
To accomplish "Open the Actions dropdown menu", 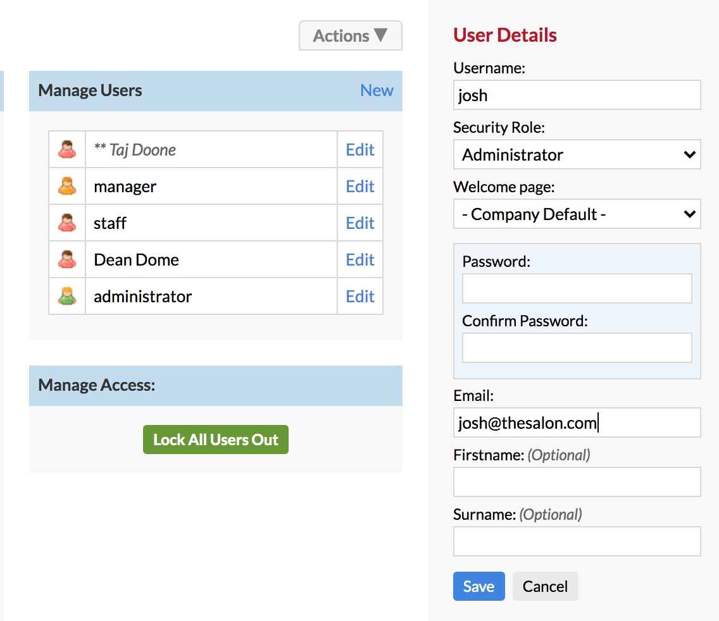I will (351, 35).
